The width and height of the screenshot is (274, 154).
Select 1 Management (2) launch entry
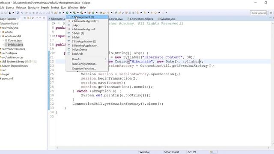(x=87, y=17)
